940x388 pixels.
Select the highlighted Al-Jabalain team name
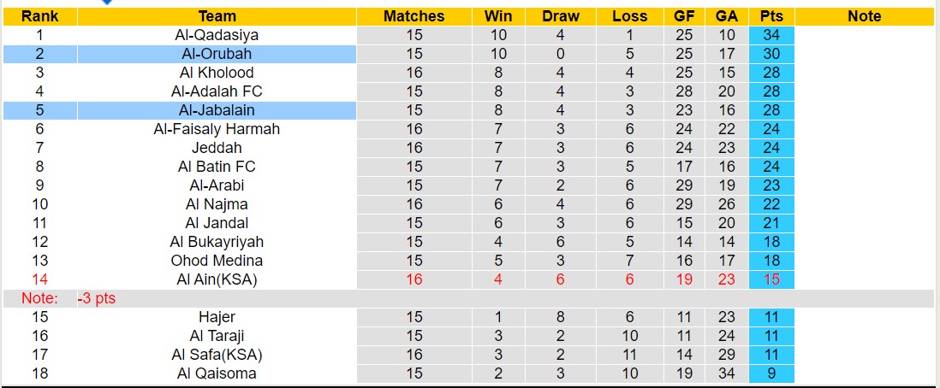(217, 110)
